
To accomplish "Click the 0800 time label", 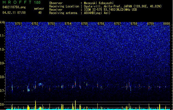I will pyautogui.click(x=167, y=24).
